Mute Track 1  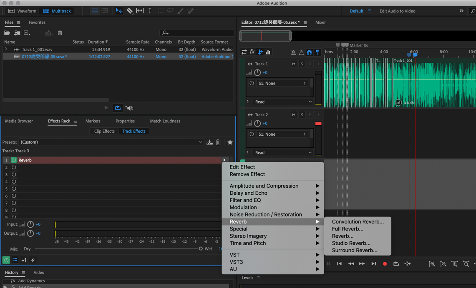pyautogui.click(x=293, y=64)
